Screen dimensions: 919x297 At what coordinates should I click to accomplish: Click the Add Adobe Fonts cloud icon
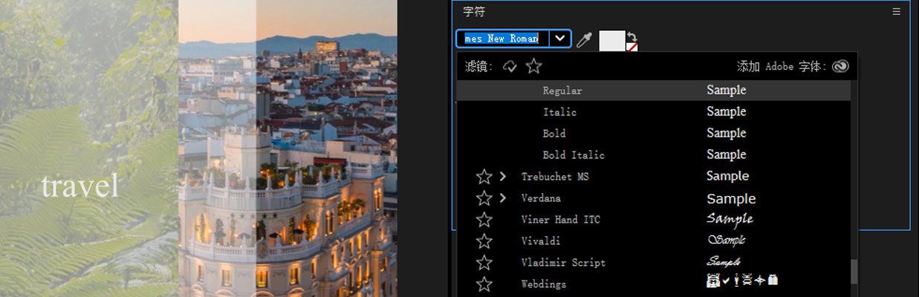(x=840, y=66)
